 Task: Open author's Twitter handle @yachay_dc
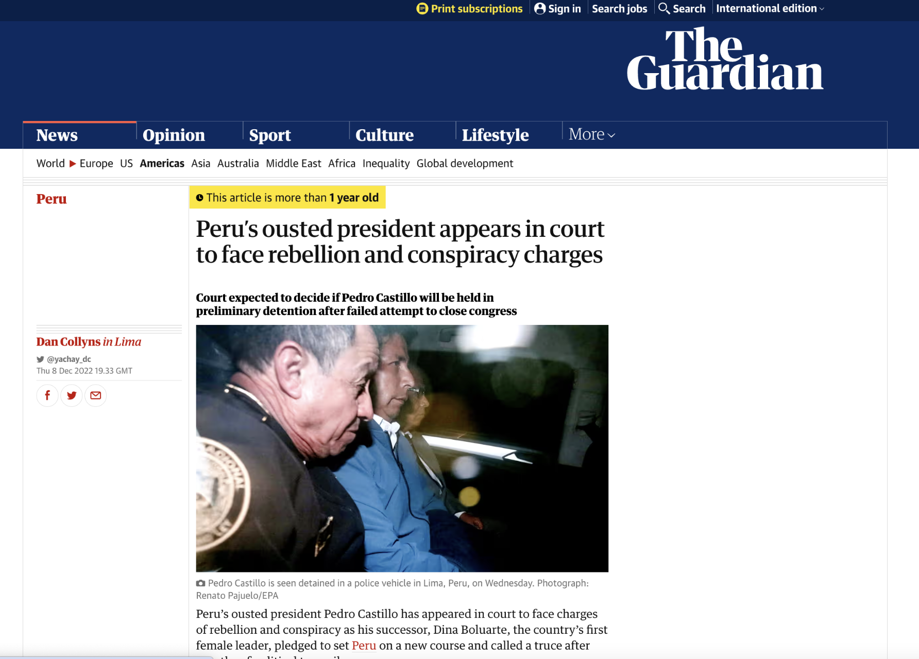tap(69, 359)
